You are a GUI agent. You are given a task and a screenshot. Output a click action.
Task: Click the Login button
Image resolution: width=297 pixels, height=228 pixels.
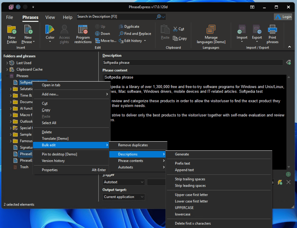[283, 17]
